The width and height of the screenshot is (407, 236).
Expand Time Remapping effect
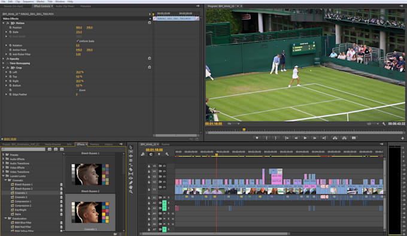(4, 63)
